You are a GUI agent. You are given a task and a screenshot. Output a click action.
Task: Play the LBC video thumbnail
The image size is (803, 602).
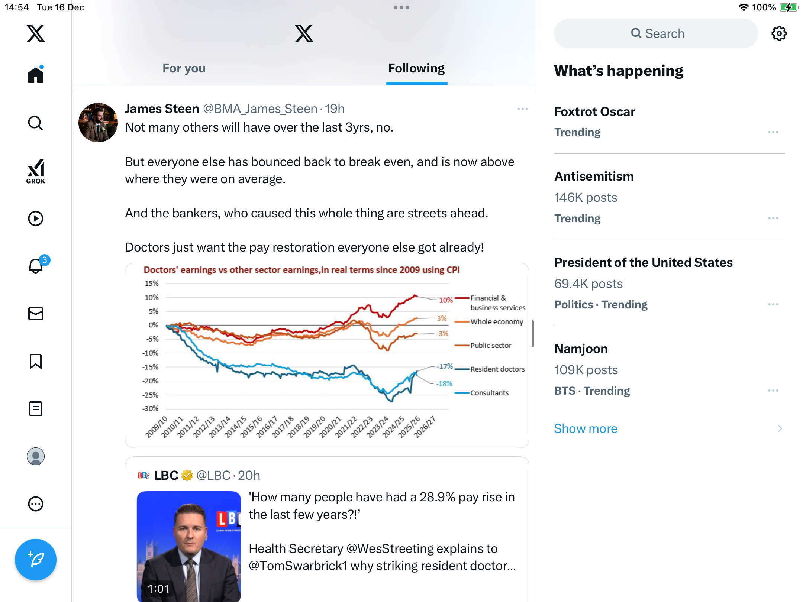(189, 546)
